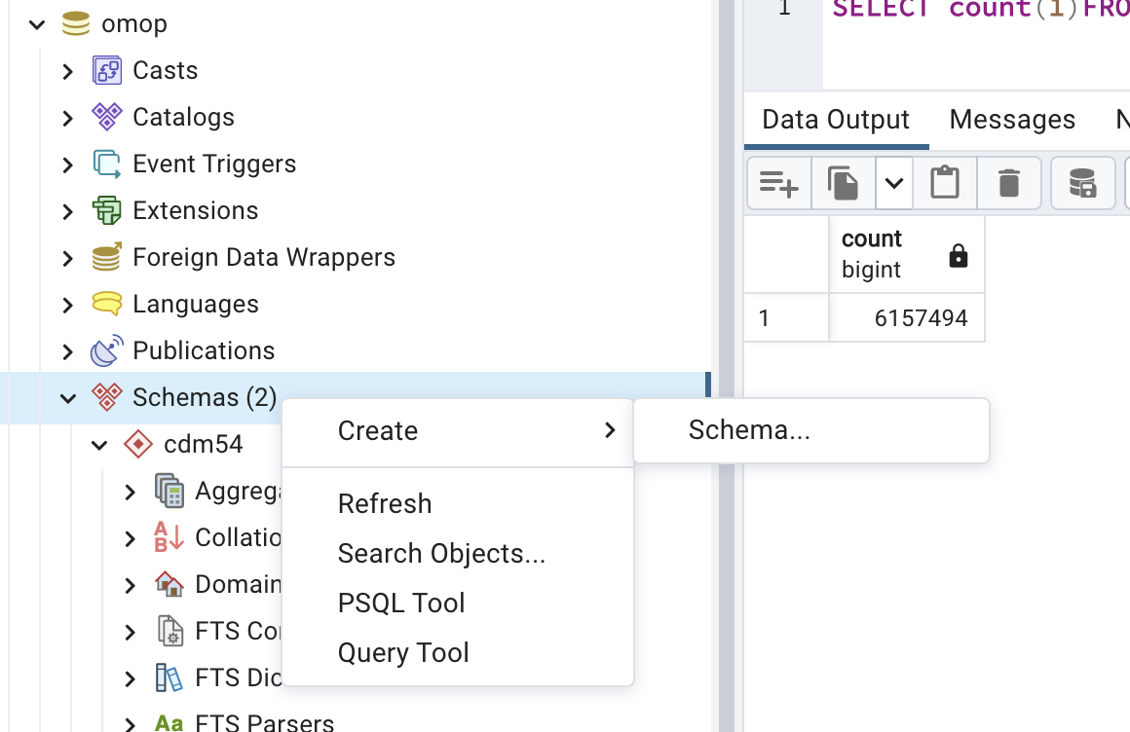Click the Casts node icon
The height and width of the screenshot is (732, 1130).
107,70
